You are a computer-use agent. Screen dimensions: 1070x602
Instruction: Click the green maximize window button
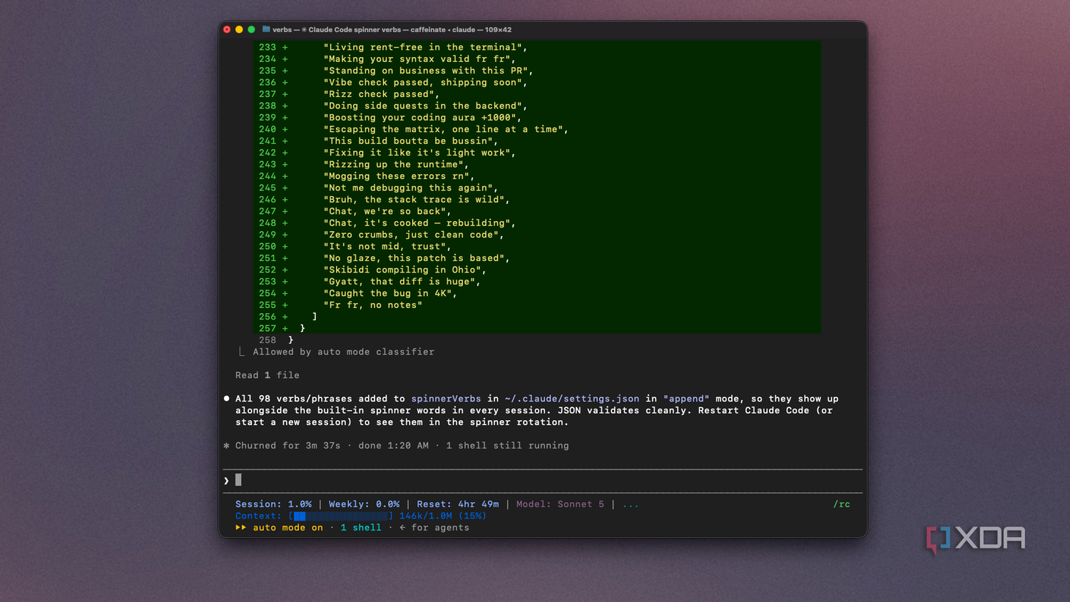251,29
